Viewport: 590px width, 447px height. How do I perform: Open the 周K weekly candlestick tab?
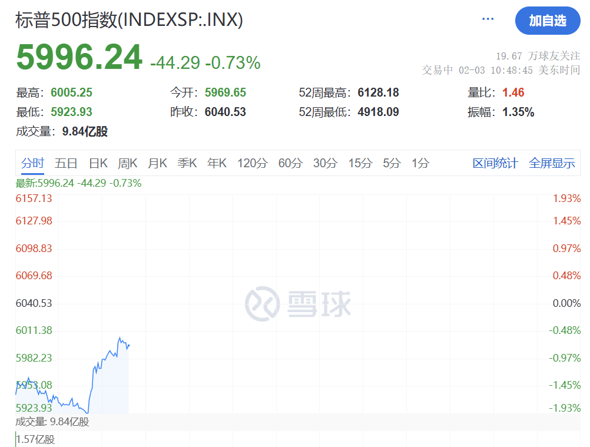[128, 163]
